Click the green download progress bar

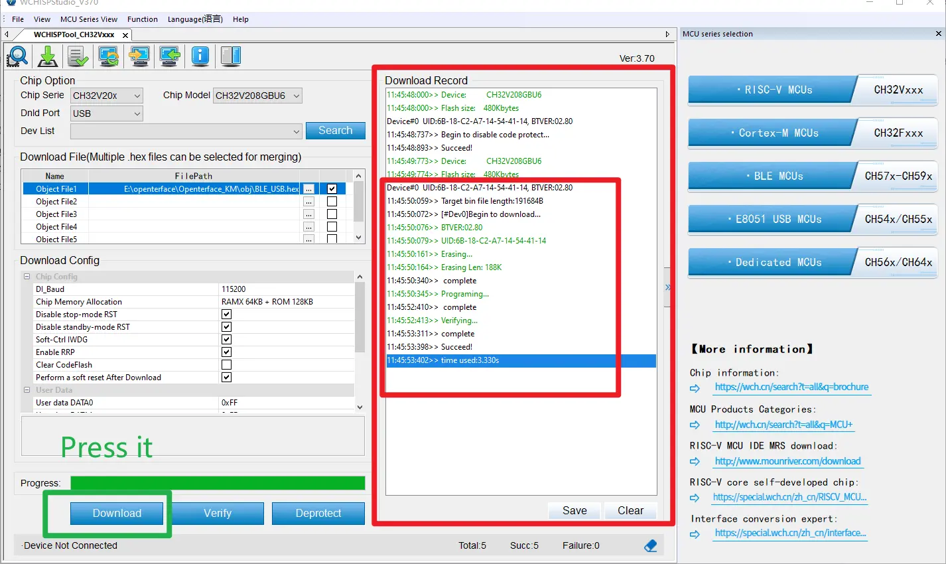[x=218, y=483]
